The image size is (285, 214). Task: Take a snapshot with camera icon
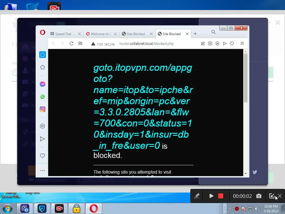pos(210,43)
